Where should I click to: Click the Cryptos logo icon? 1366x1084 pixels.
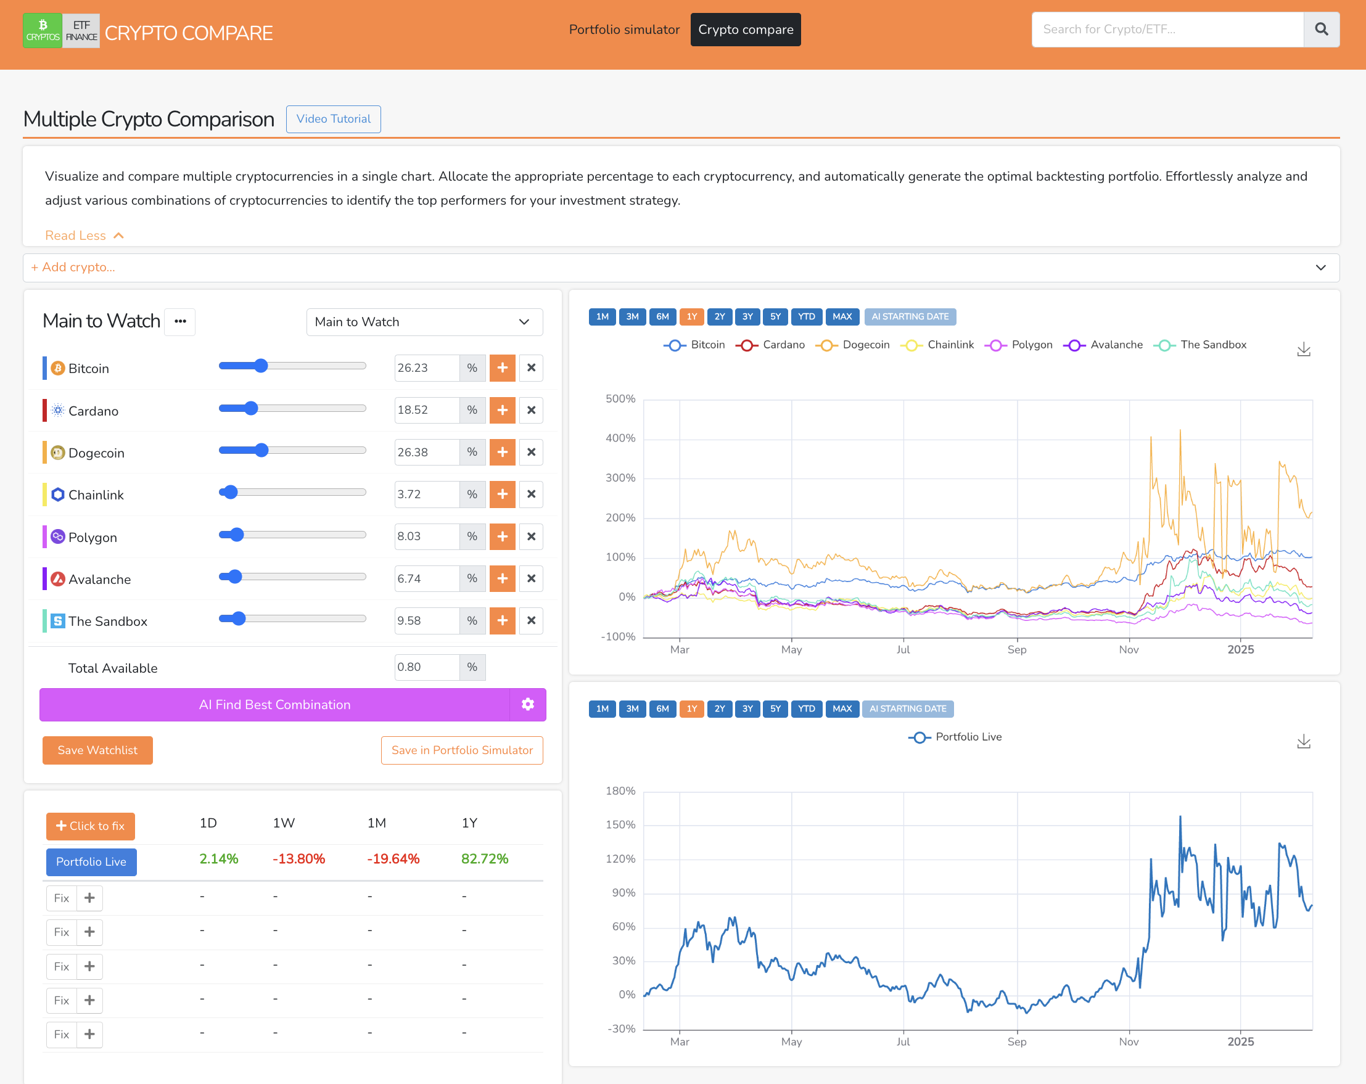click(x=43, y=30)
